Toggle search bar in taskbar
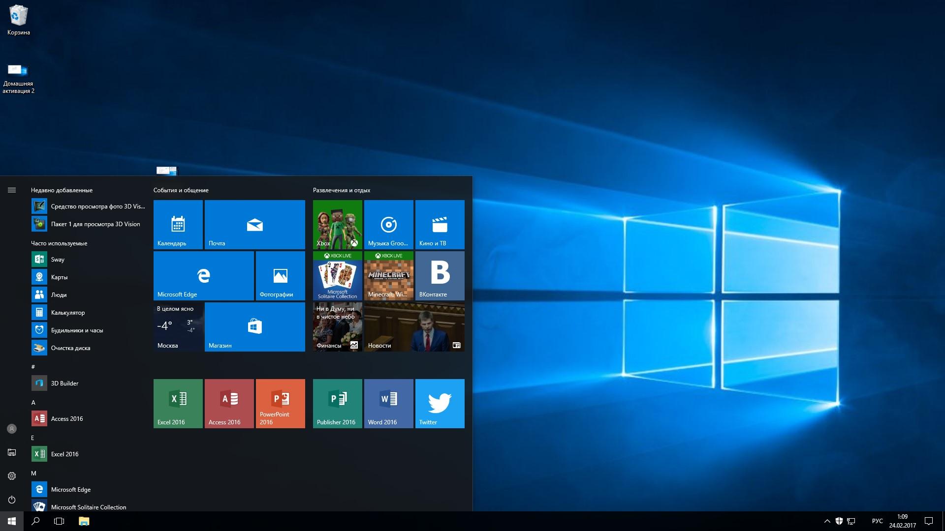945x531 pixels. pyautogui.click(x=35, y=521)
